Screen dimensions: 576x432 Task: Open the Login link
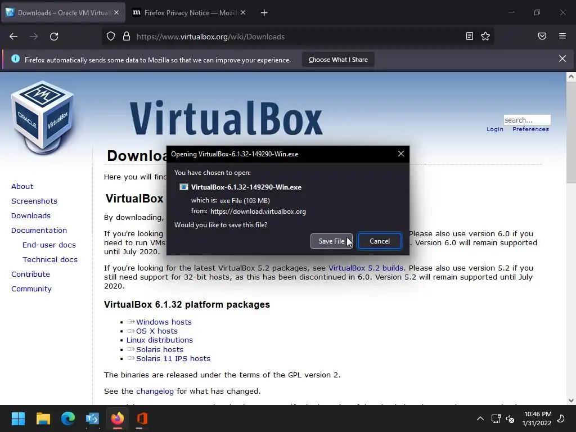point(495,129)
